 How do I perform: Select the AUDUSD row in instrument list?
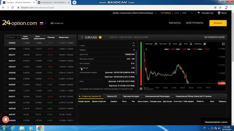[x=41, y=73]
